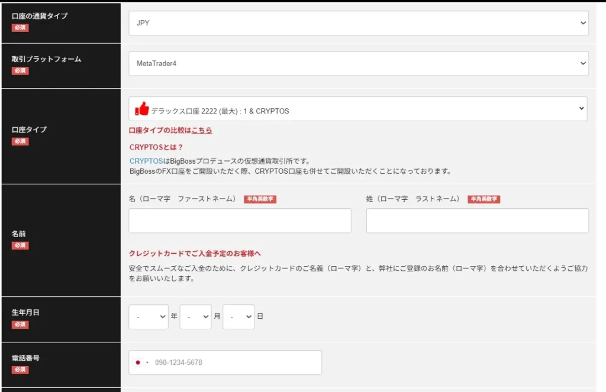Click the 必須 badge under 取引プラットフォーム

(20, 71)
